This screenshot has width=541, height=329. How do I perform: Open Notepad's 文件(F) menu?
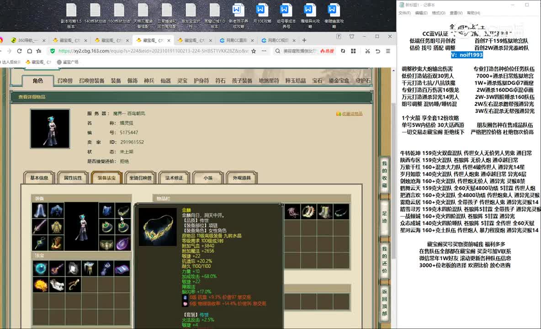404,13
